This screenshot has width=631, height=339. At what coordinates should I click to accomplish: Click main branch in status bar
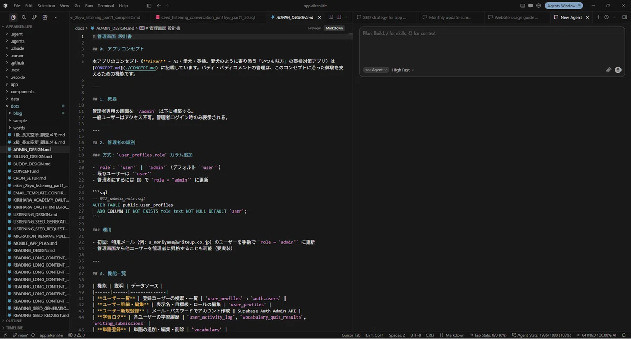pos(22,335)
